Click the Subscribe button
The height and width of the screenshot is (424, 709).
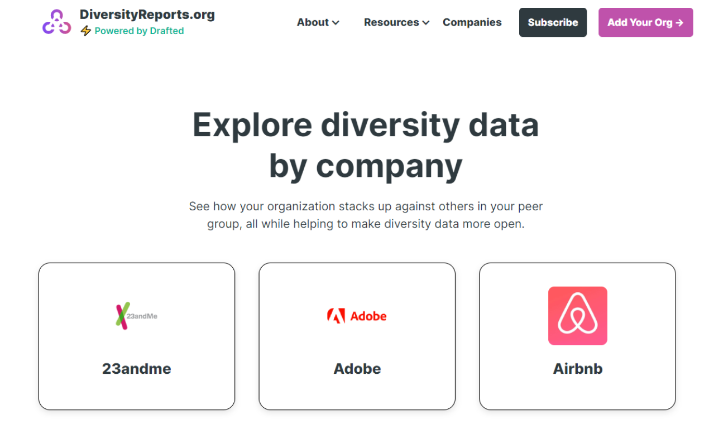pyautogui.click(x=553, y=22)
